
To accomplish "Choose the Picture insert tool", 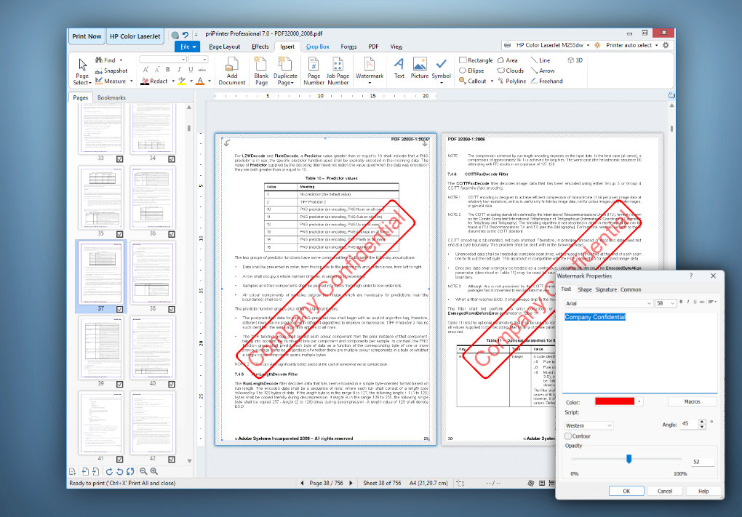I will [x=419, y=68].
